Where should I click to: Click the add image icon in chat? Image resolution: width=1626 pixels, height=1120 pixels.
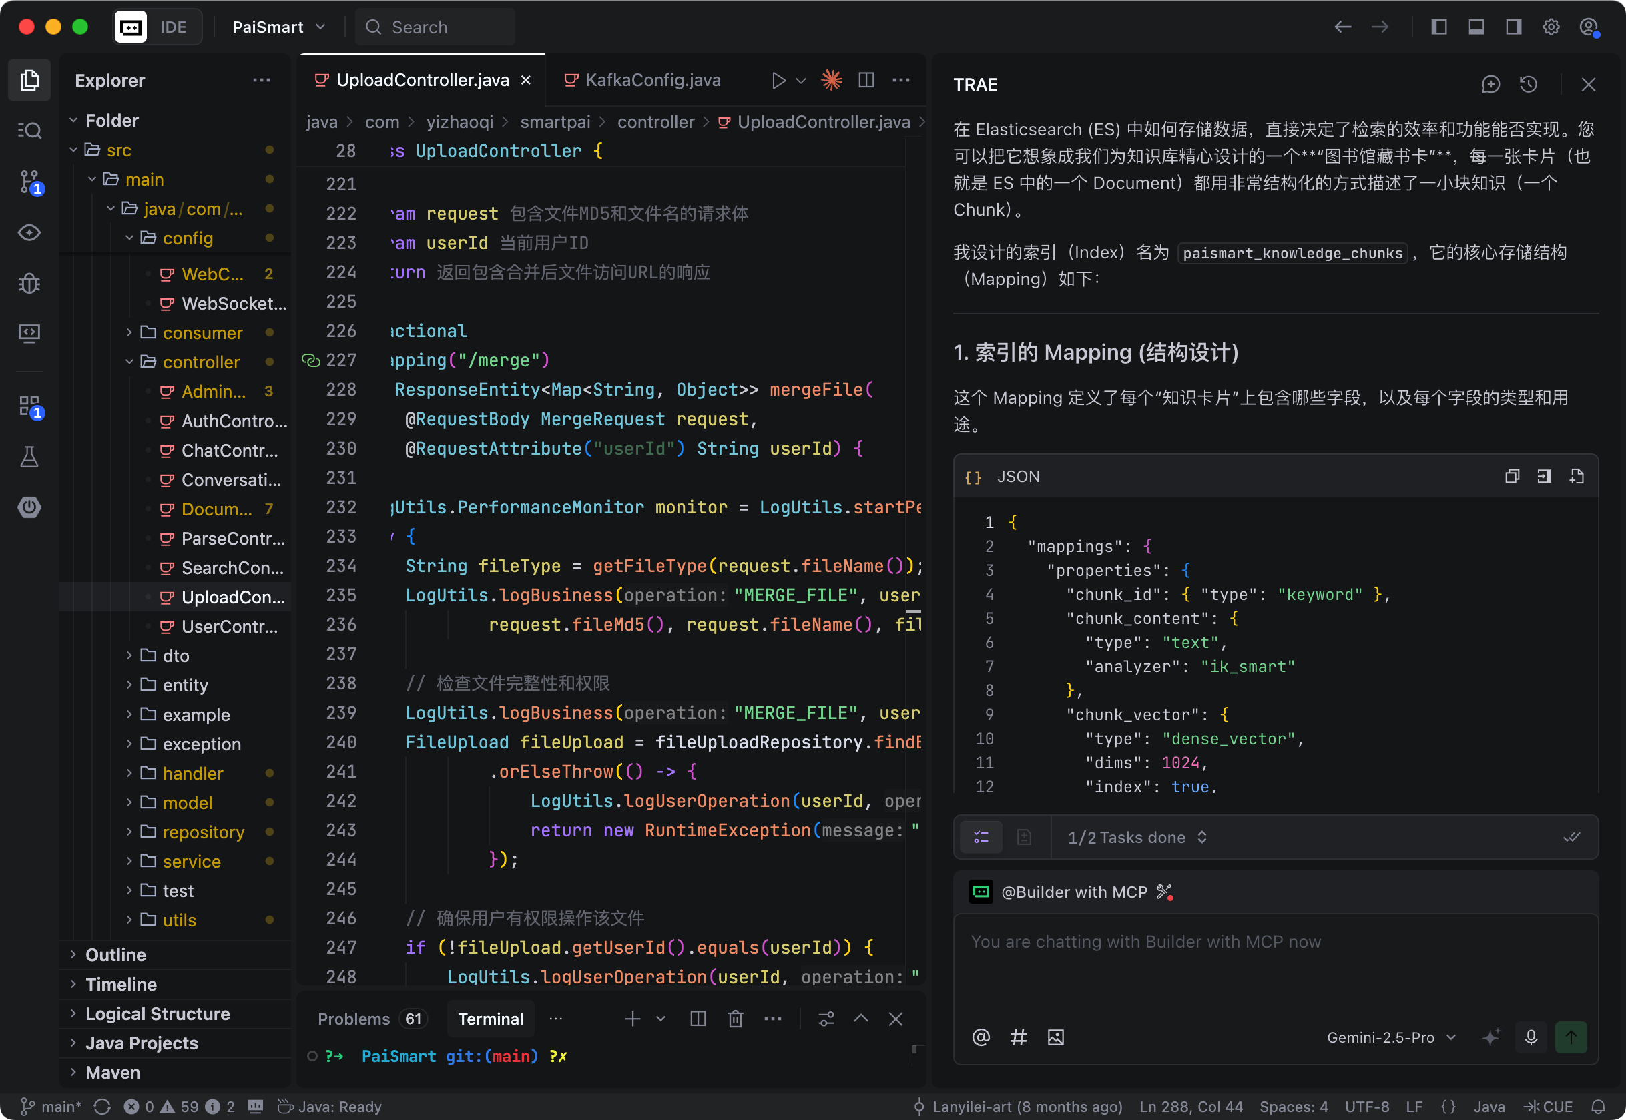pyautogui.click(x=1055, y=1037)
